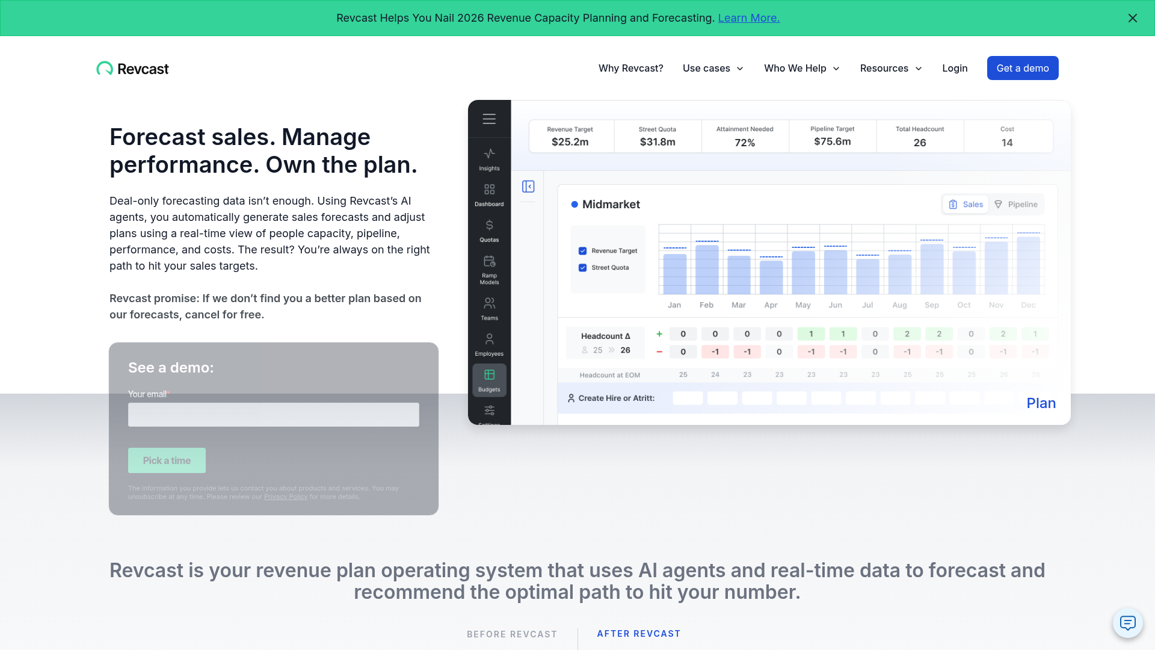This screenshot has height=650, width=1155.
Task: Open the Insights sidebar icon
Action: click(x=489, y=159)
